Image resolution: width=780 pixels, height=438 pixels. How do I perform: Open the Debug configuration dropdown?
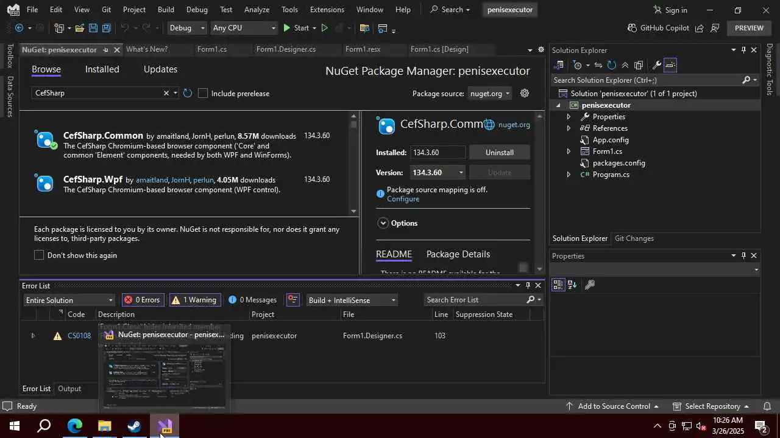(x=187, y=28)
